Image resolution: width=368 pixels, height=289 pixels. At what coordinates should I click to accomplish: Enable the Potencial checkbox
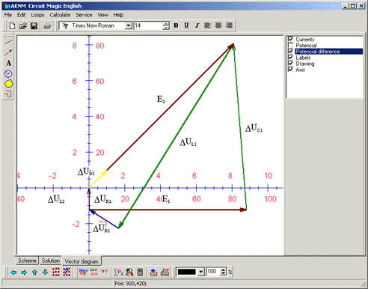[290, 46]
